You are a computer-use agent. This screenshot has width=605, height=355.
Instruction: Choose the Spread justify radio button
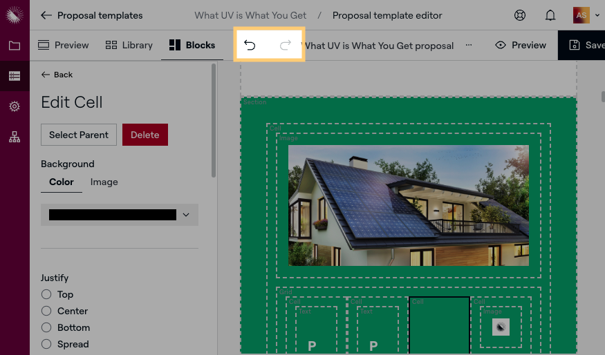click(x=46, y=344)
